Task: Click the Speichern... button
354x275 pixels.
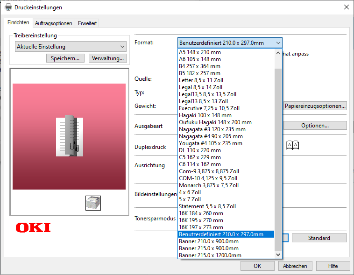Action: (65, 58)
